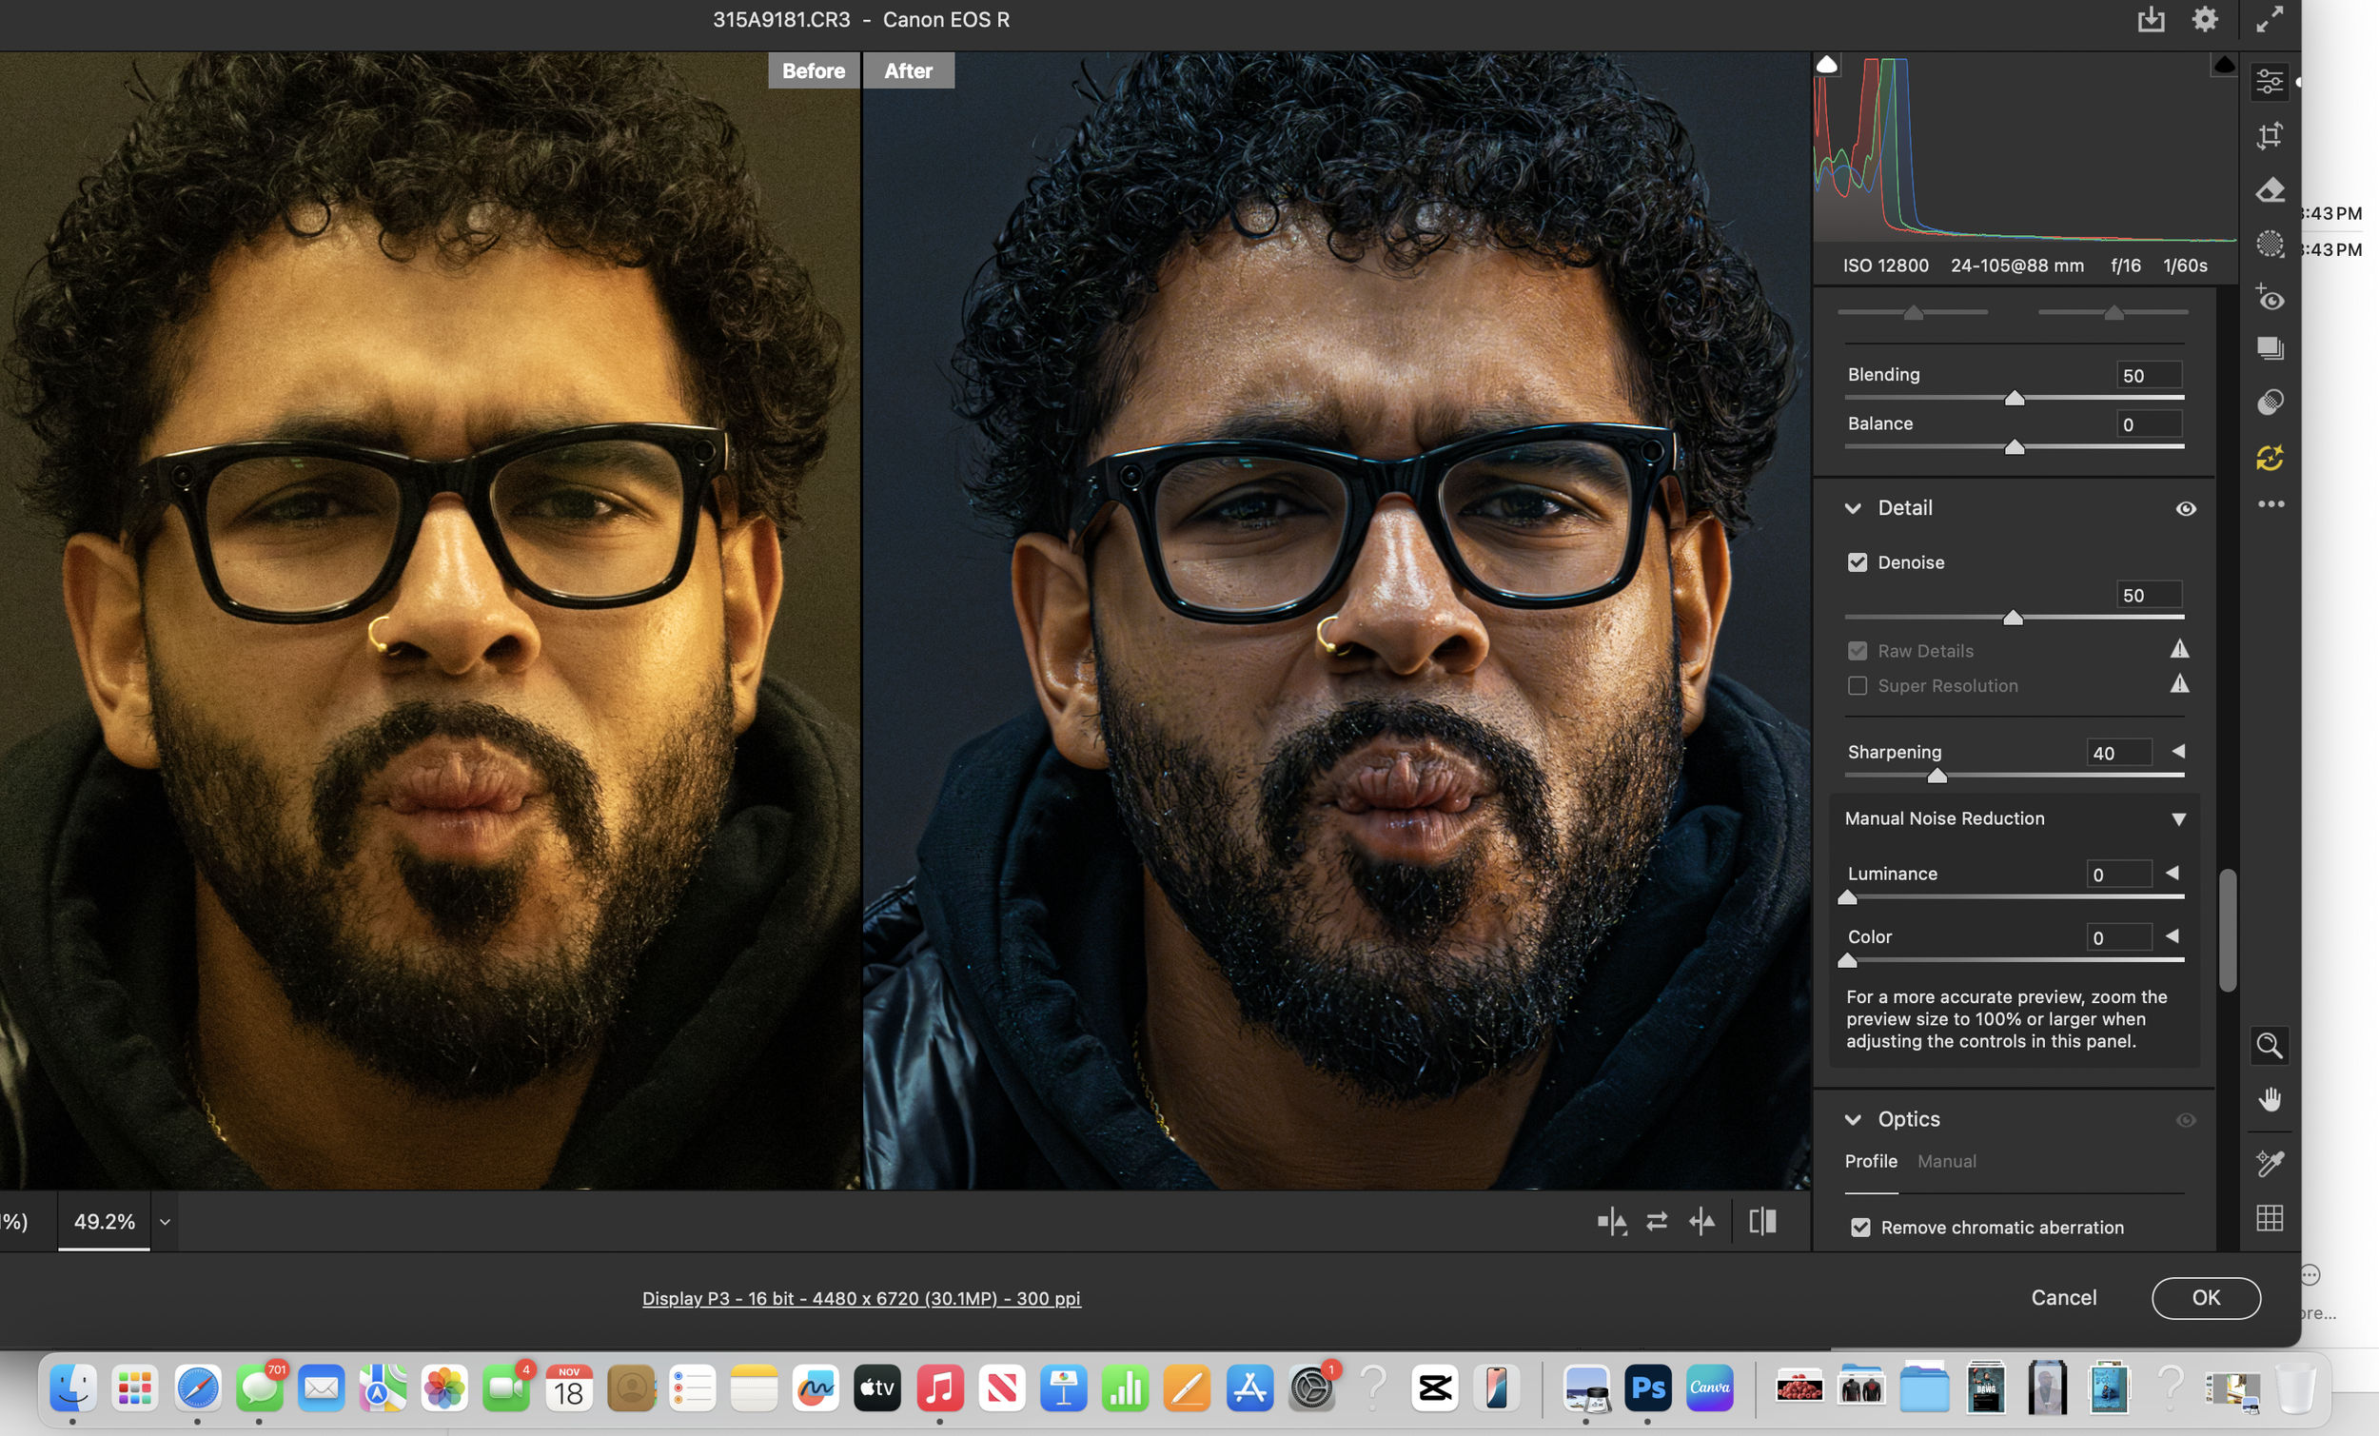The image size is (2379, 1436).
Task: Click the Color noise slider handle
Action: (1846, 960)
